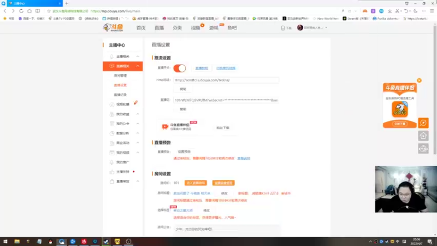
Task: Open browser downloads arrow icon
Action: (389, 11)
